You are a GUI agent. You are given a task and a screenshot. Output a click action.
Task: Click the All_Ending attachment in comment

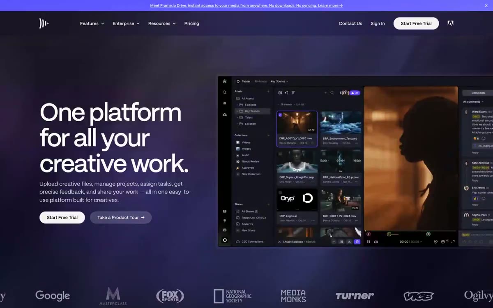[x=483, y=145]
